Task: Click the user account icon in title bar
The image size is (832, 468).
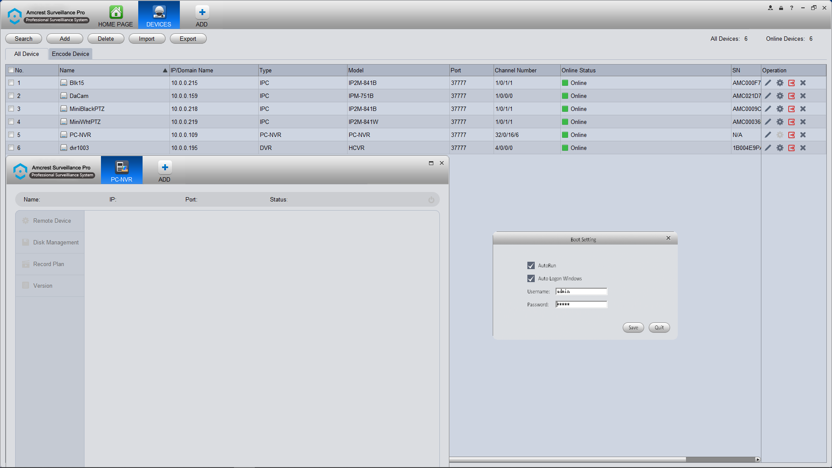Action: click(770, 8)
